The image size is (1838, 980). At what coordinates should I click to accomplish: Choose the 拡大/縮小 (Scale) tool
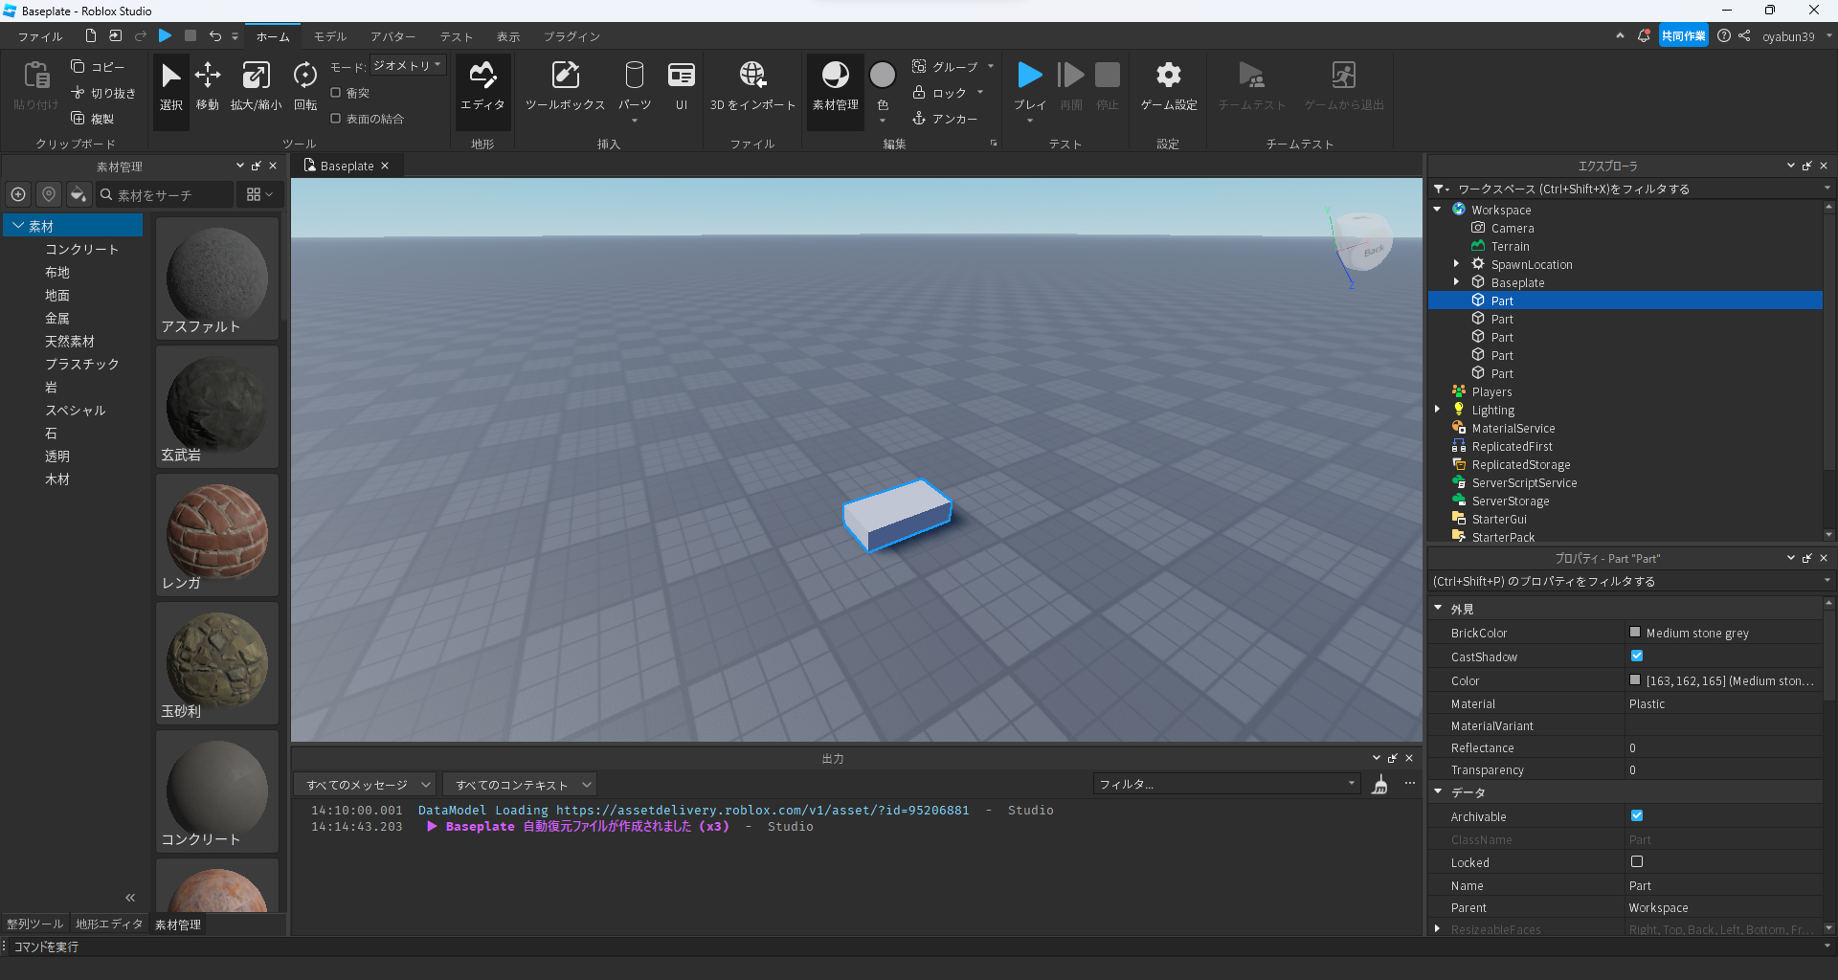(x=256, y=86)
